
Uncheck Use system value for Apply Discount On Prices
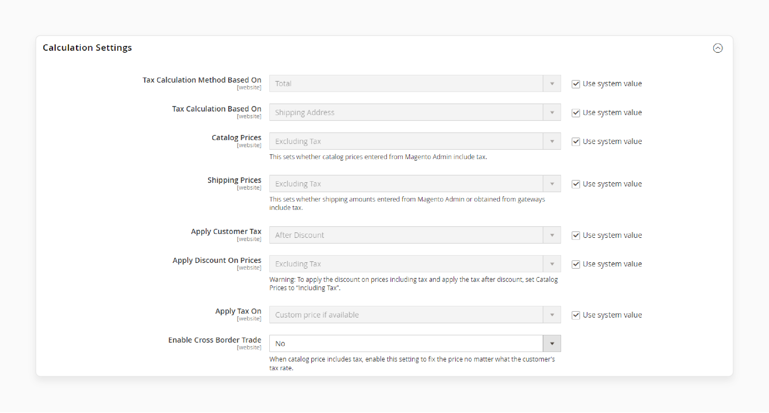coord(576,264)
